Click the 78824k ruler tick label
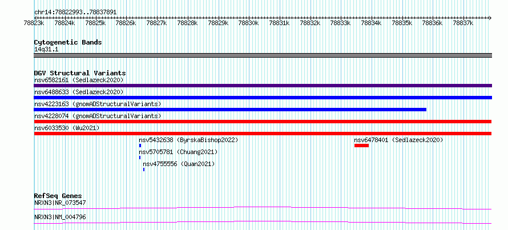The width and height of the screenshot is (508, 230). [65, 23]
